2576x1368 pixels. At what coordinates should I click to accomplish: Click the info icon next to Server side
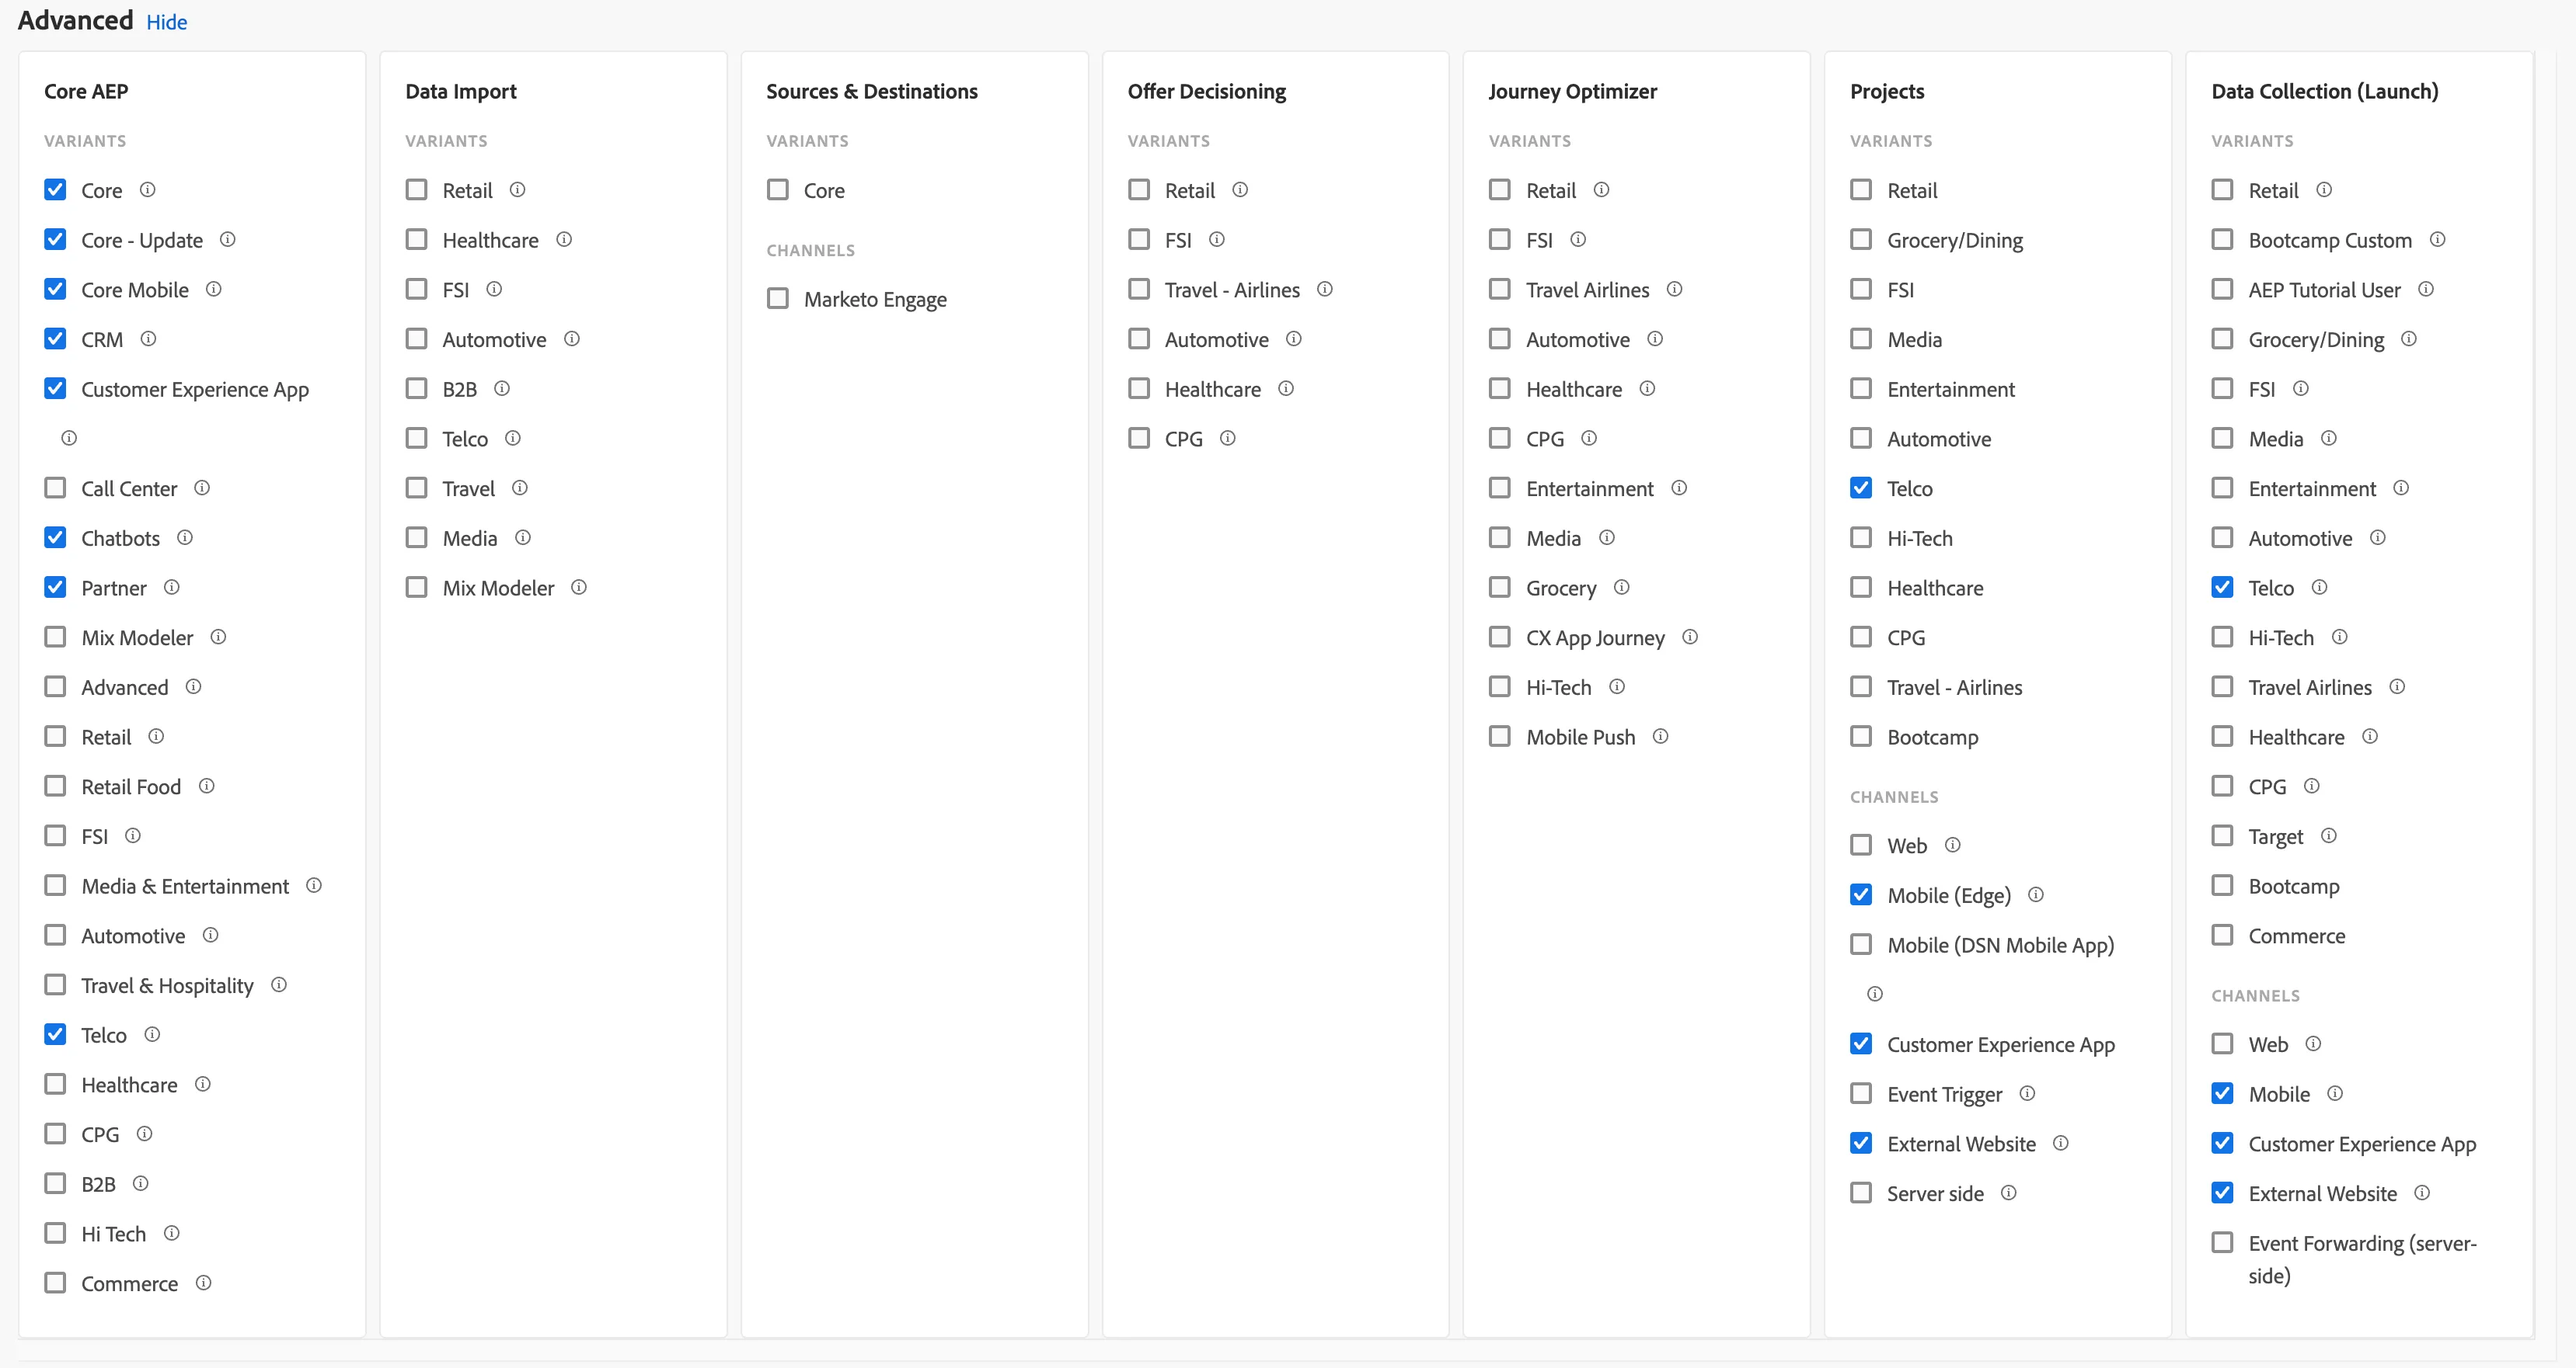click(2009, 1192)
